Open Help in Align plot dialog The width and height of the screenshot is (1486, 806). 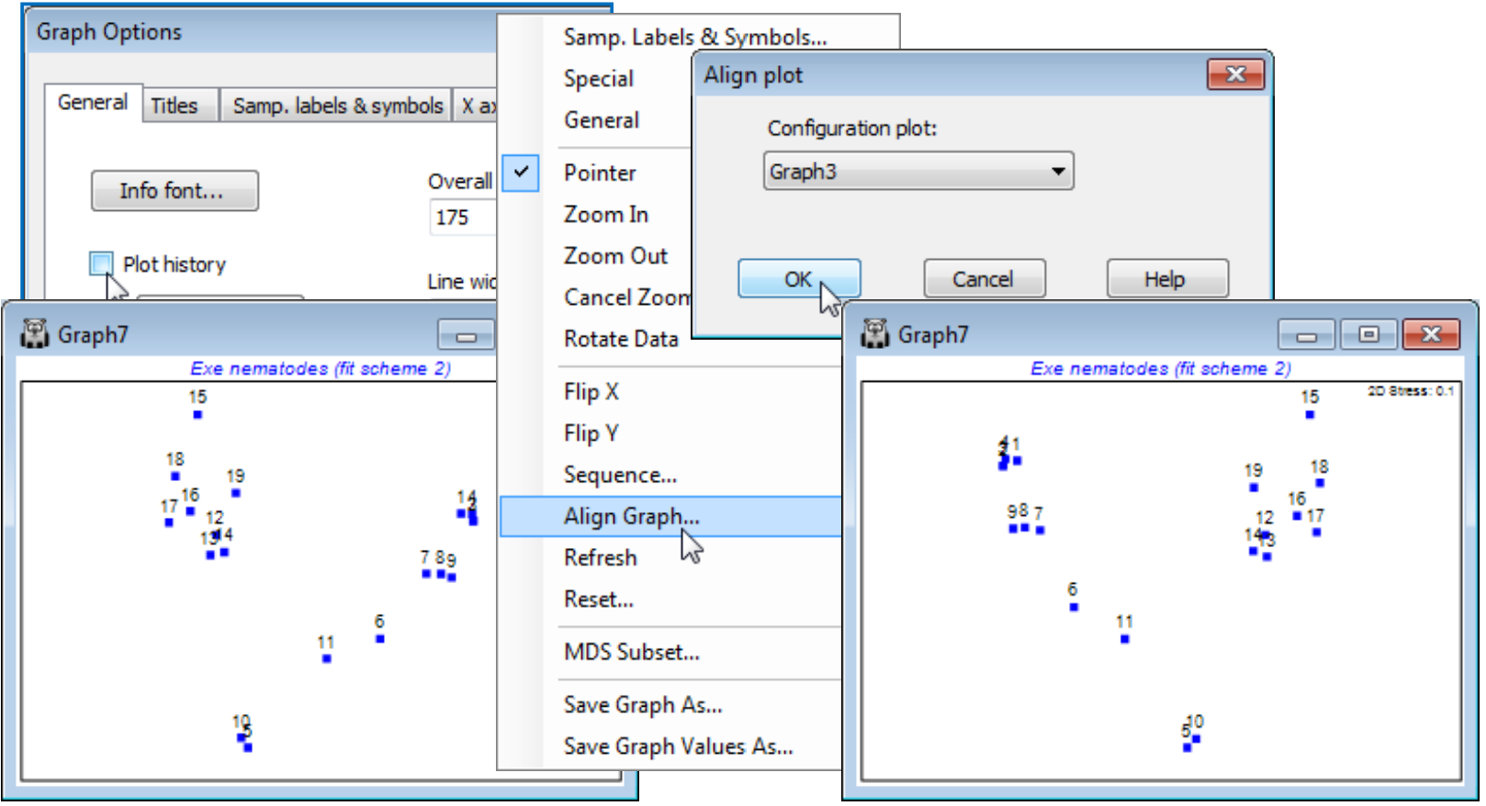[1167, 279]
